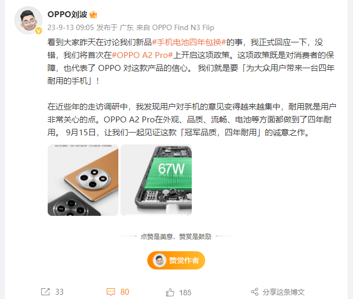
Task: Like the post with thumbs-up icon
Action: point(170,292)
